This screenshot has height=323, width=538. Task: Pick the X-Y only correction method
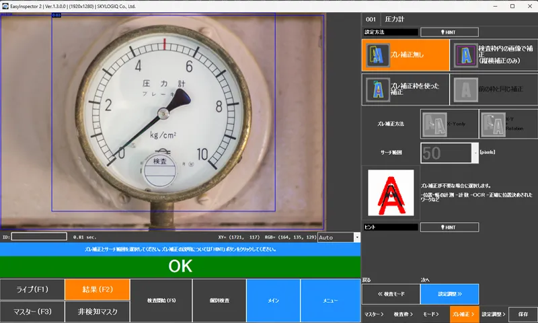(x=448, y=124)
